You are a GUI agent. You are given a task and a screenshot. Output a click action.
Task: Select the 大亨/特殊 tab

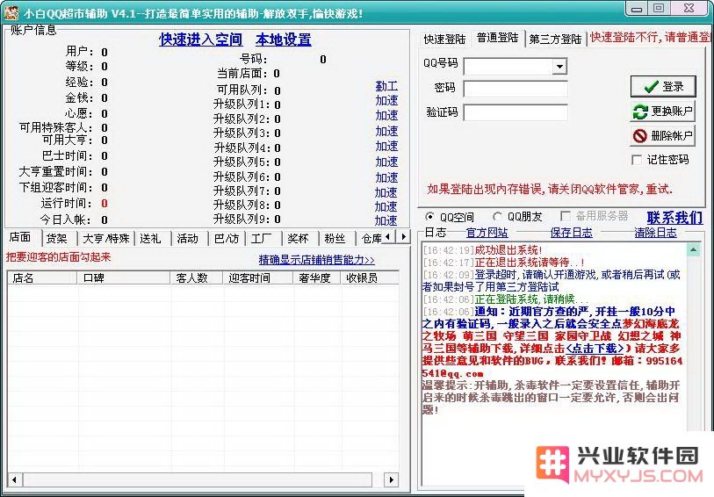[x=106, y=239]
